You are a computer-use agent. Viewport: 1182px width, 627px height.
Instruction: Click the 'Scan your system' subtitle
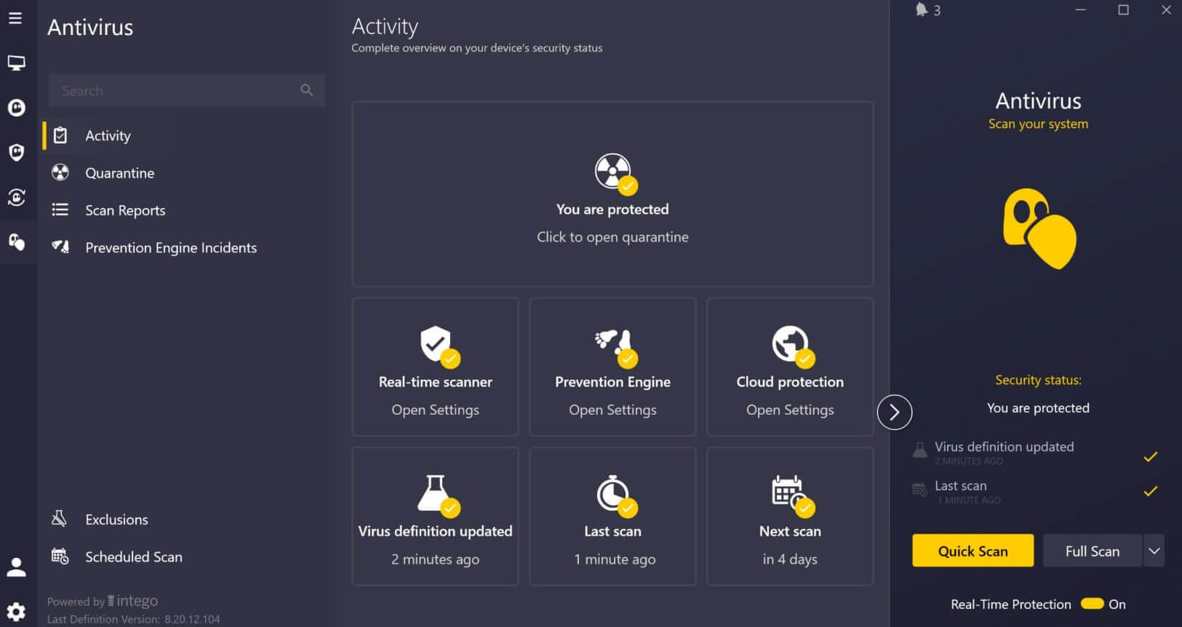point(1038,124)
